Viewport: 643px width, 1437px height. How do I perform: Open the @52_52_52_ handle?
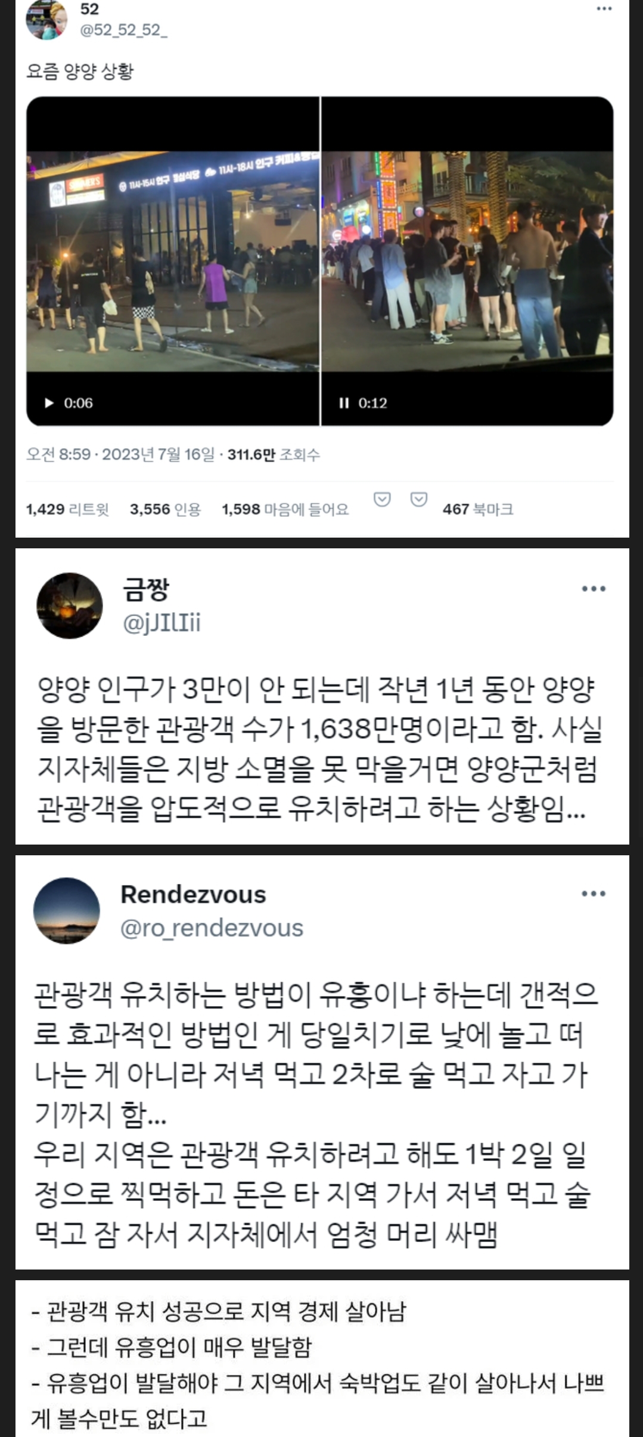[x=123, y=30]
